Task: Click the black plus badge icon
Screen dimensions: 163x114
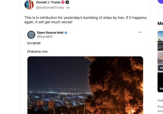Action: (67, 2)
